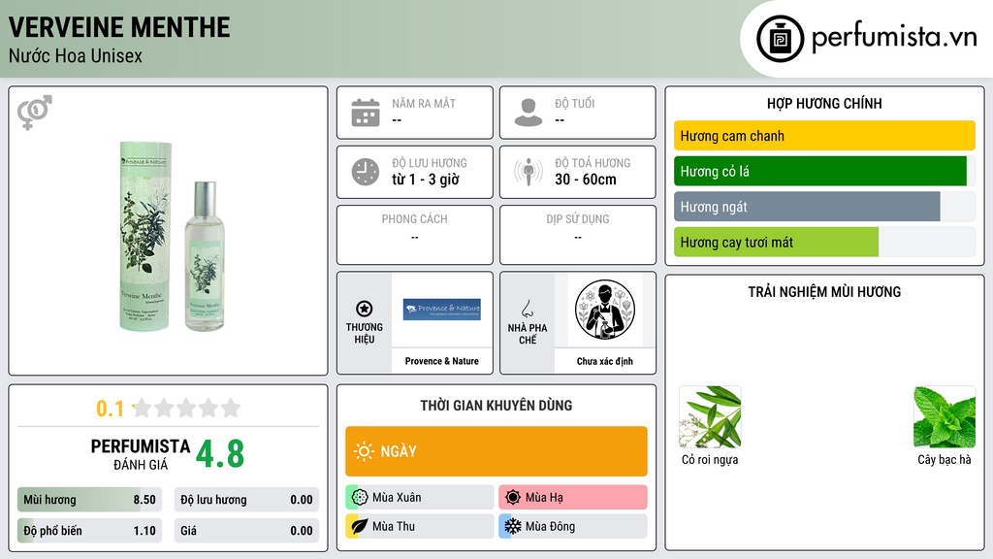The image size is (993, 559).
Task: Click the flower icon for Mùa Xuân
Action: [x=360, y=497]
